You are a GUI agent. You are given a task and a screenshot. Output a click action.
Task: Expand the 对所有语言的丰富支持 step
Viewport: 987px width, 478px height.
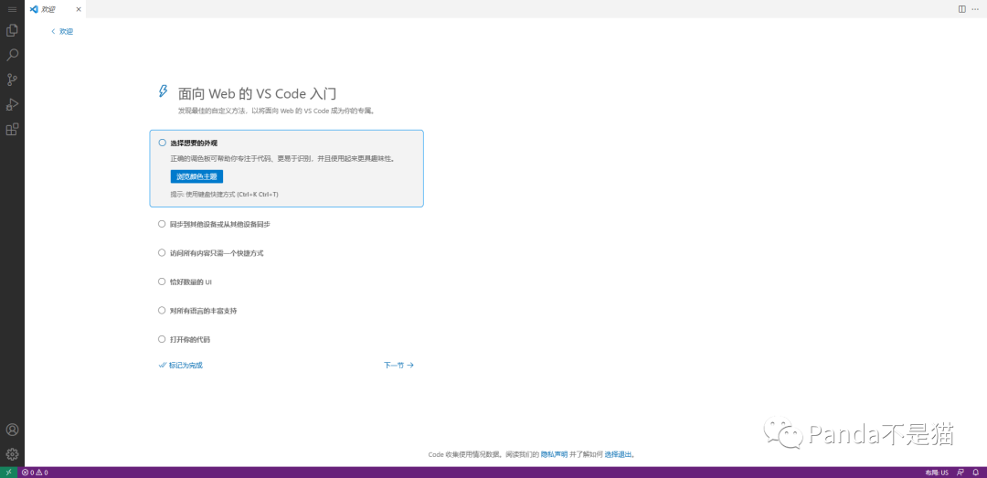pos(203,311)
